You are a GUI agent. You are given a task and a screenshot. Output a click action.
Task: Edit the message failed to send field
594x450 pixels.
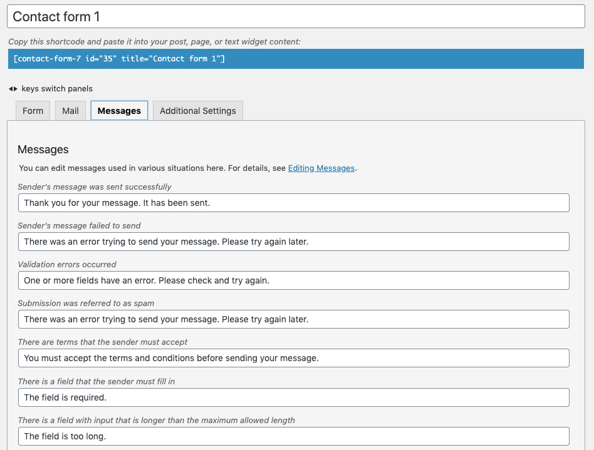coord(294,242)
